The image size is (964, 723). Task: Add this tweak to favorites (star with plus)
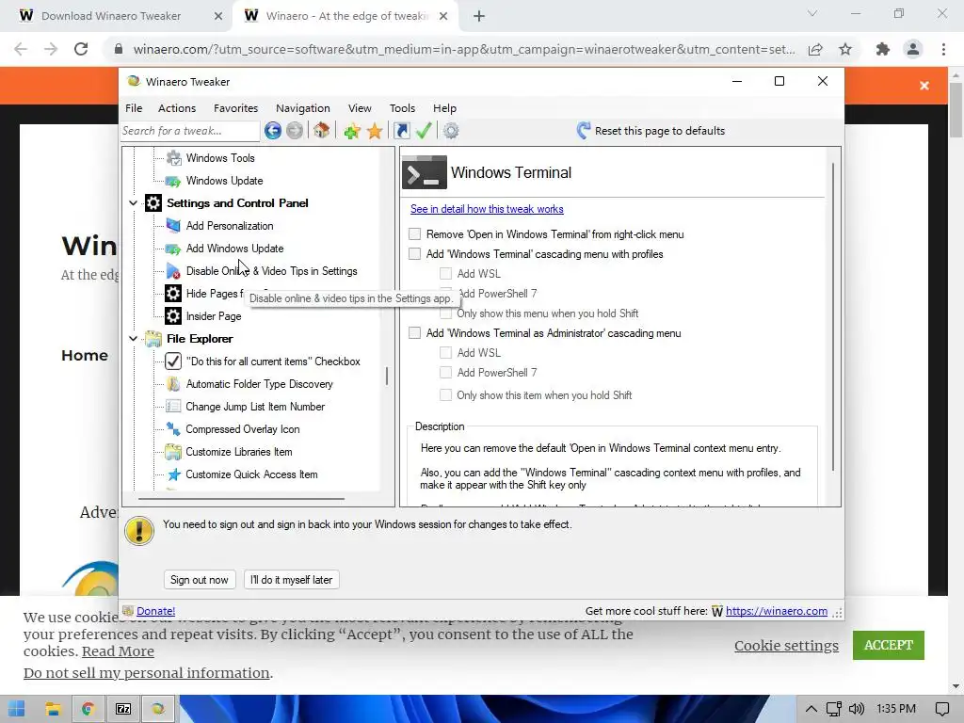pyautogui.click(x=352, y=130)
